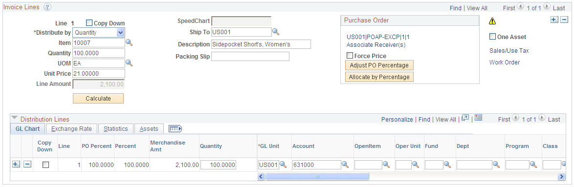
Task: Click the UOM input field
Action: (x=99, y=63)
